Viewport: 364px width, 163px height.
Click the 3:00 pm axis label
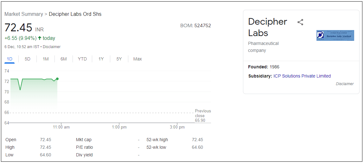pos(177,127)
